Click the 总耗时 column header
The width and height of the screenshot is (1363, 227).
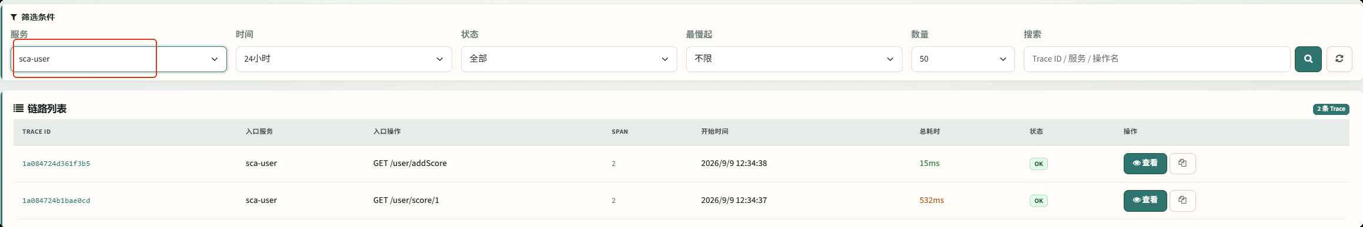(x=930, y=132)
